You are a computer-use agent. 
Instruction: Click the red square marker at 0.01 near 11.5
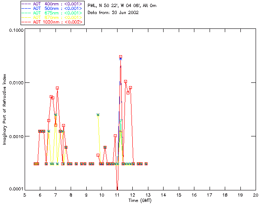(125, 82)
